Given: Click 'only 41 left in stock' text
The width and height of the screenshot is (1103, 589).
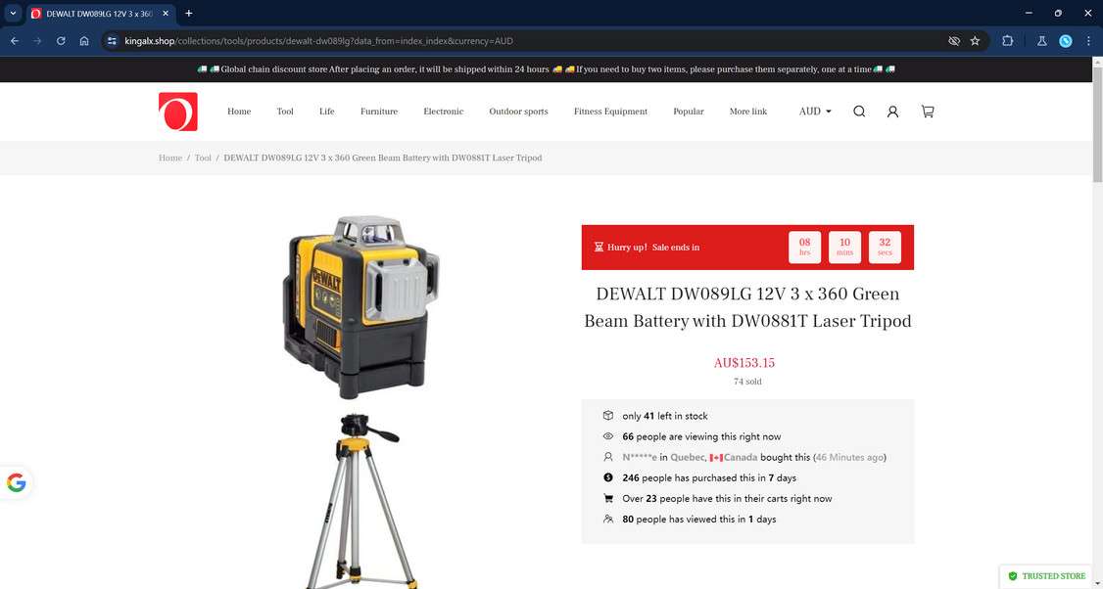Looking at the screenshot, I should (x=665, y=416).
